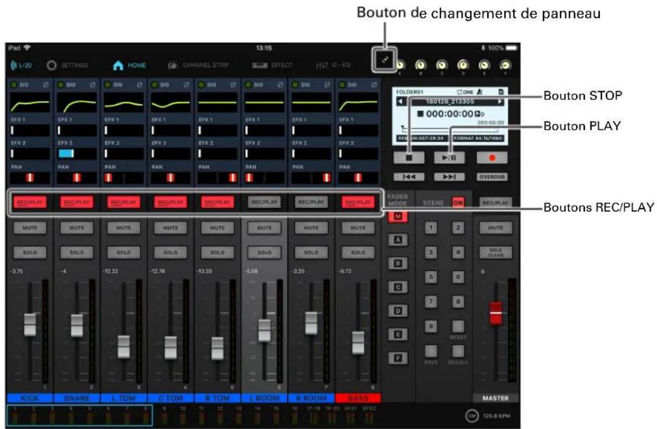Tap the panel switch button beside the monitor knobs
Image resolution: width=657 pixels, height=429 pixels.
[x=385, y=59]
